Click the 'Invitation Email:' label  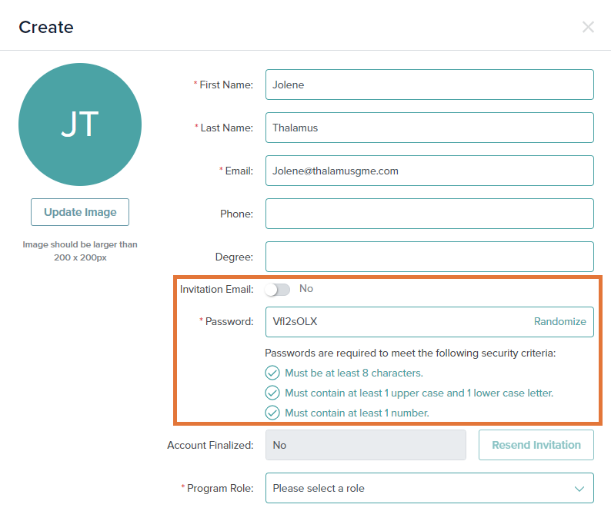pos(217,289)
